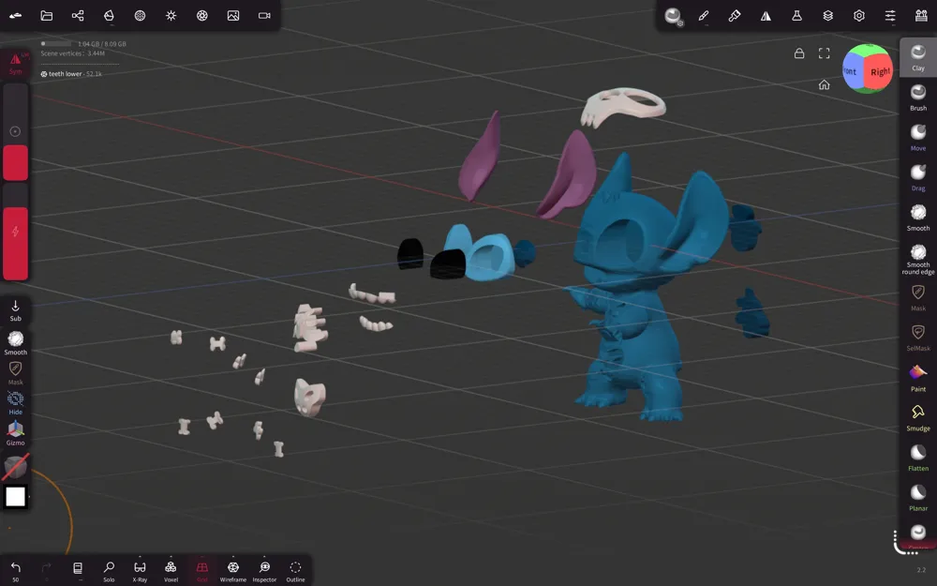Open the scene menu with the share-nodes icon
This screenshot has width=937, height=586.
pos(78,16)
